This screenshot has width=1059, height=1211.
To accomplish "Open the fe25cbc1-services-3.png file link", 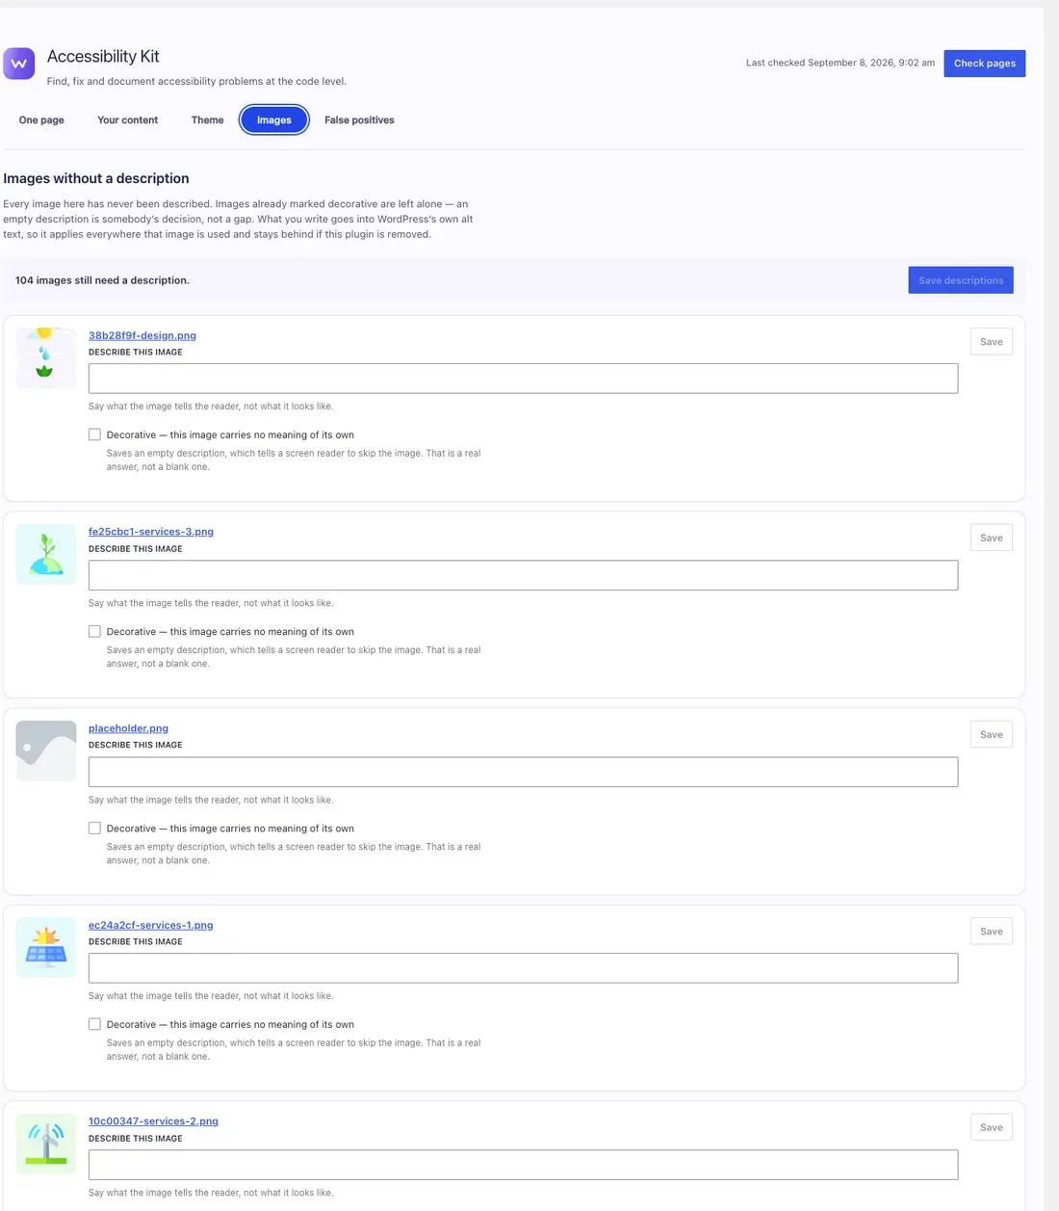I will 151,532.
